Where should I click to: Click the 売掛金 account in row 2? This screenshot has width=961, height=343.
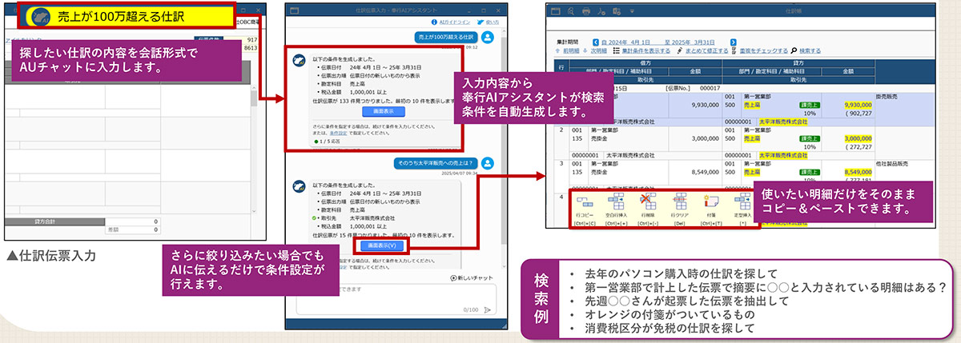pyautogui.click(x=601, y=138)
